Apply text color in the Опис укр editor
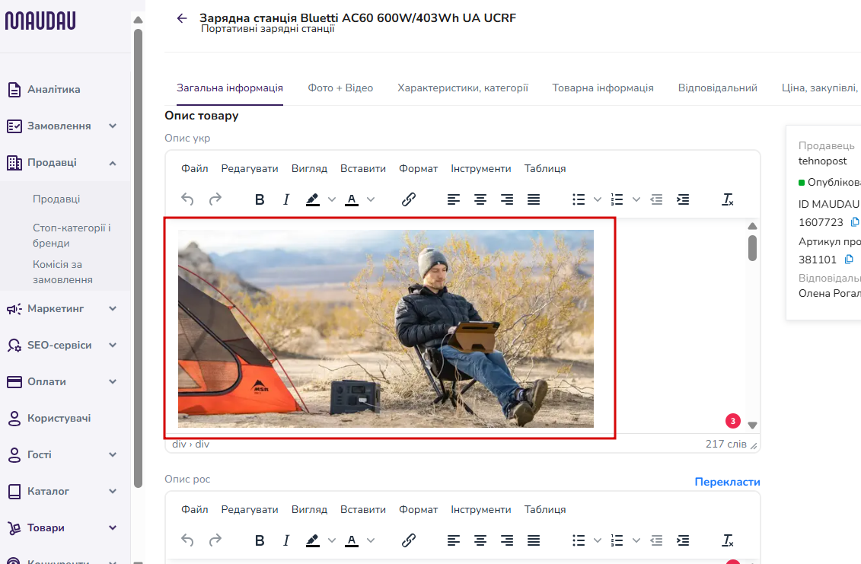The image size is (861, 564). (x=352, y=199)
